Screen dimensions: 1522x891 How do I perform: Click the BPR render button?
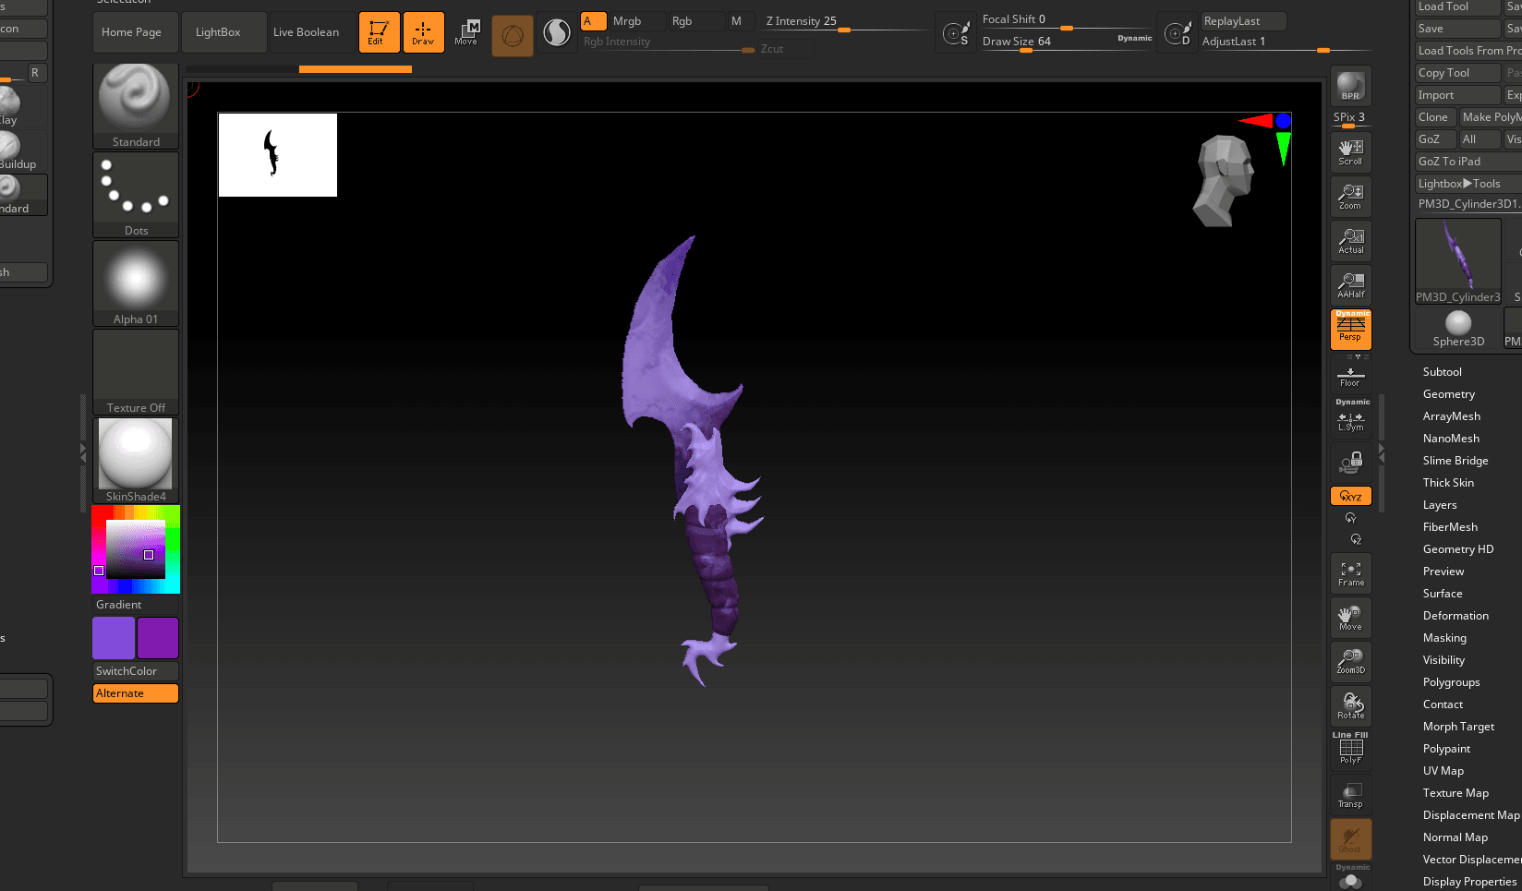[1350, 86]
